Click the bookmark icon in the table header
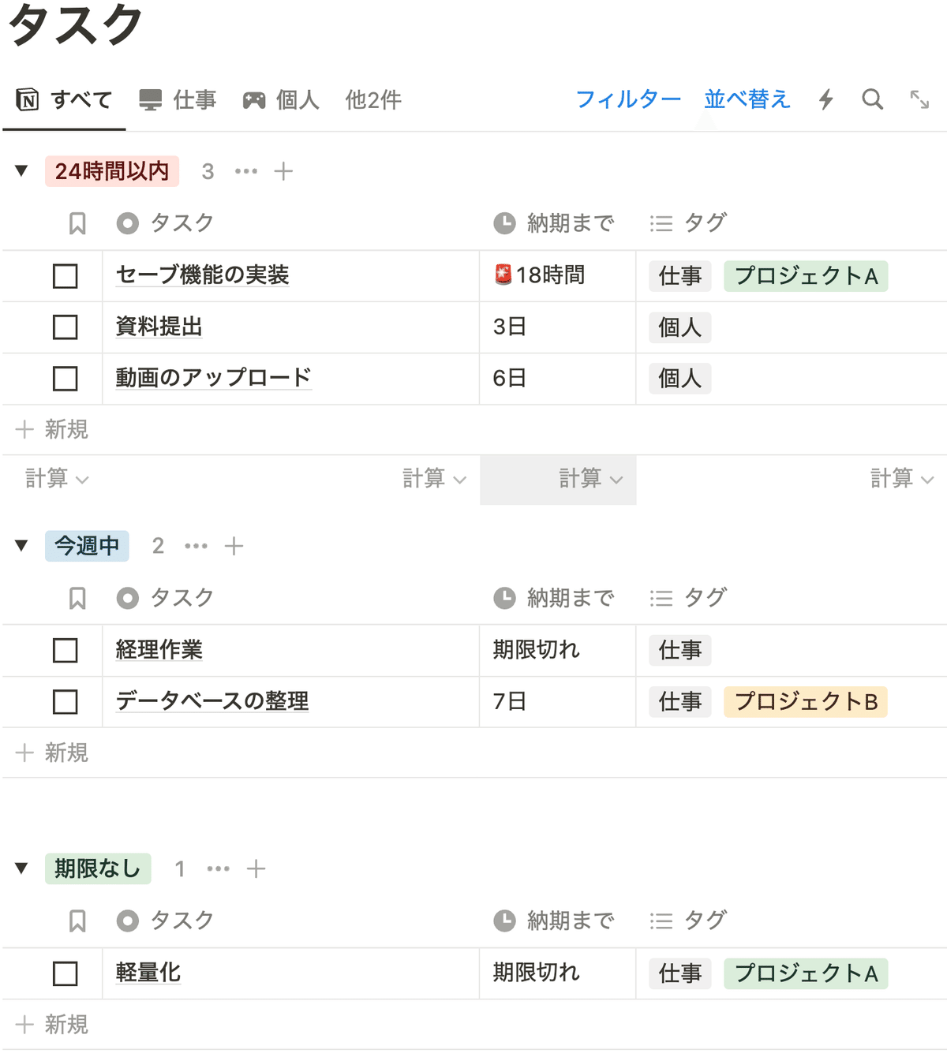This screenshot has height=1057, width=947. (77, 223)
